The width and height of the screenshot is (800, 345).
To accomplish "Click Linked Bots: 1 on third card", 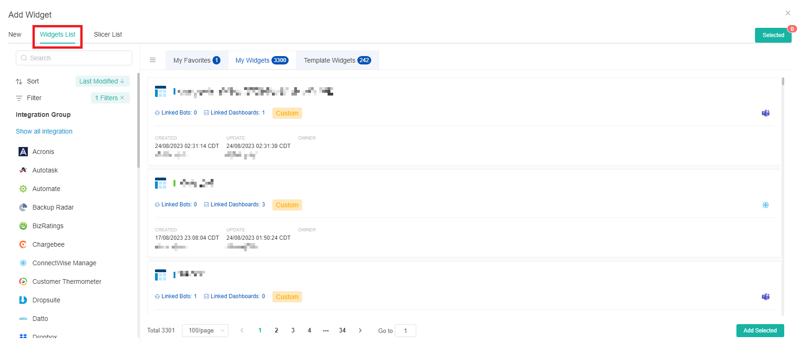I will [176, 296].
